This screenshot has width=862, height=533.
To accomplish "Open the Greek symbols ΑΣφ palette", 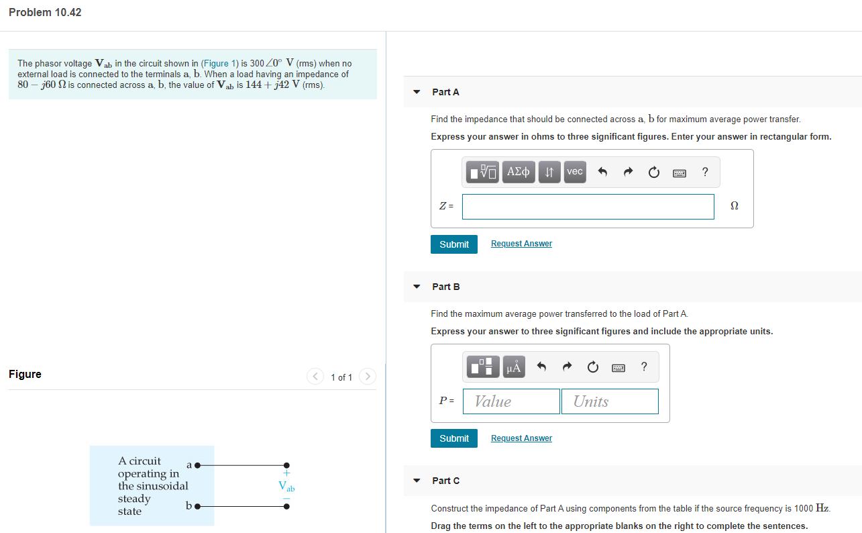I will click(x=519, y=172).
